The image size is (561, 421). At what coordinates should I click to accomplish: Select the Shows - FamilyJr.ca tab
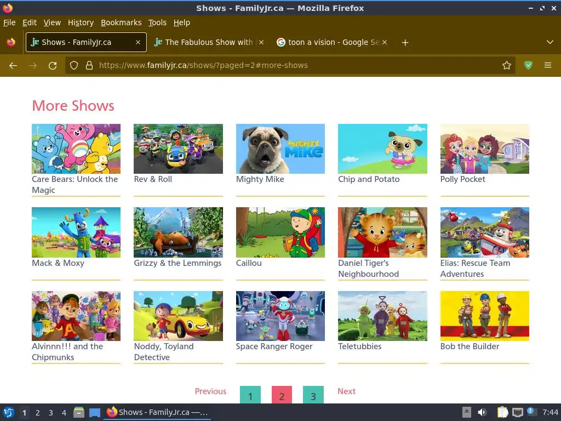(x=86, y=42)
